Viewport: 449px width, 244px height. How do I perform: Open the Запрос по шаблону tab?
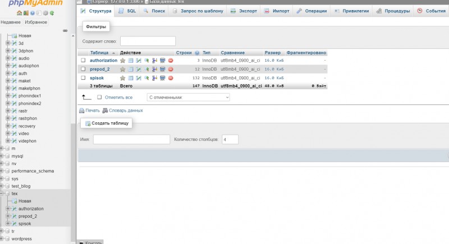click(198, 11)
